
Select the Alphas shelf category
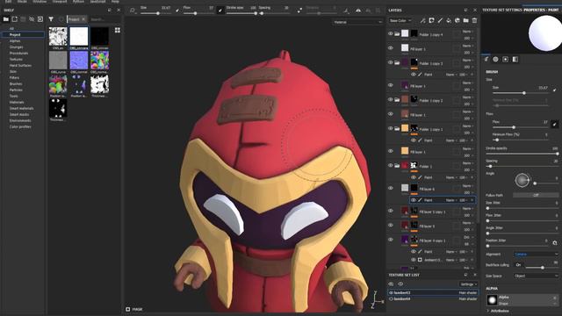pos(15,41)
